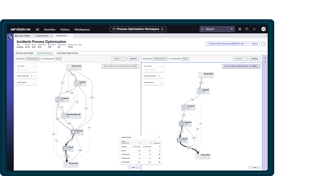Open the activity history clock icon on right sidebar
314x176 pixels.
[265, 62]
